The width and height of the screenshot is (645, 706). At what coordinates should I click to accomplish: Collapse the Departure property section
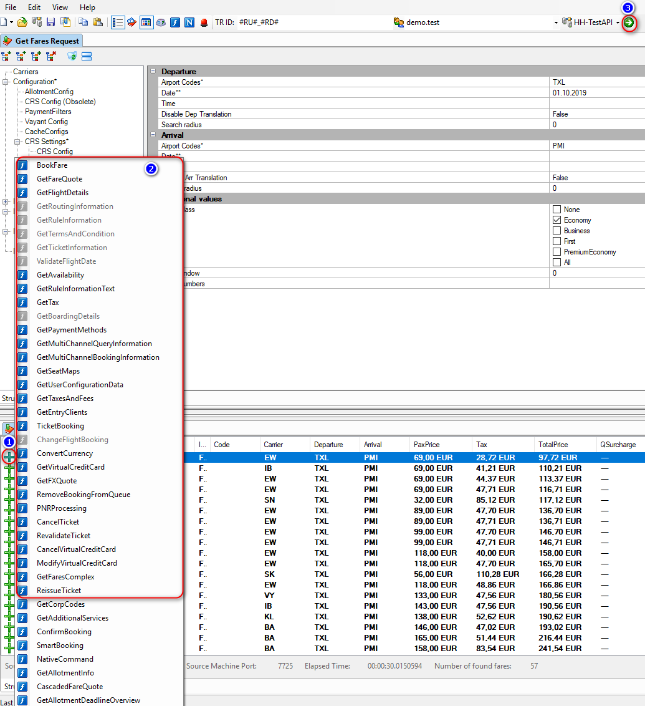point(153,72)
